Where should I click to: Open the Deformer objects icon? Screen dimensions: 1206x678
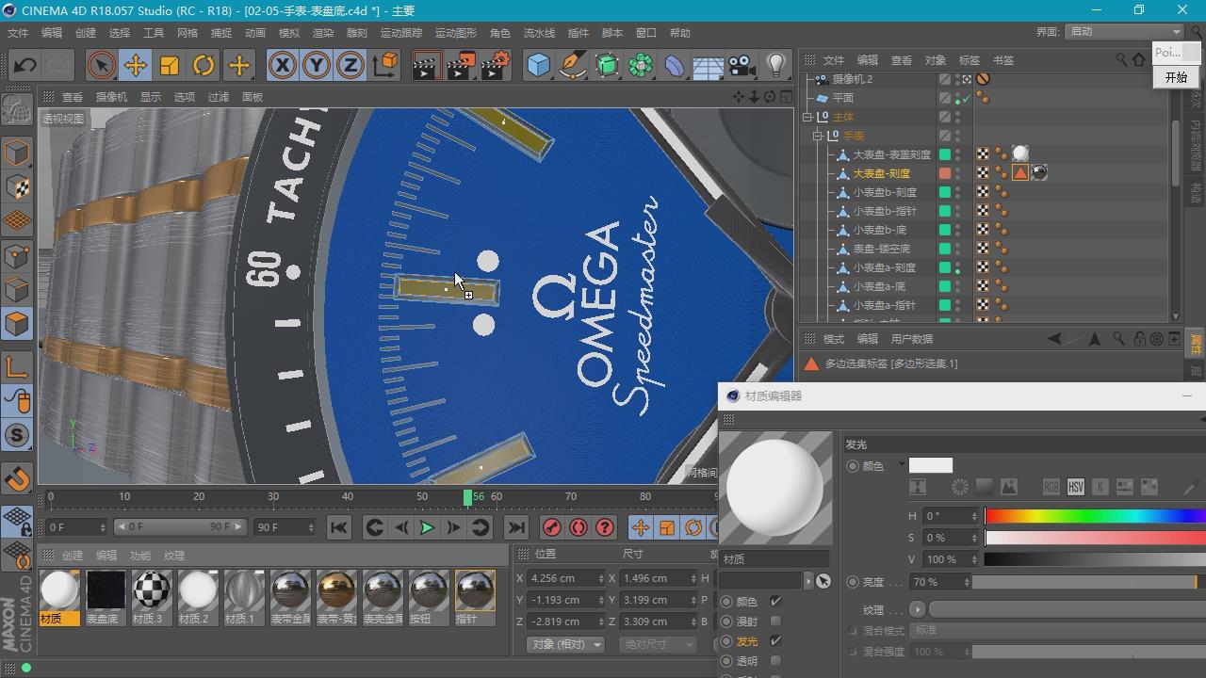click(675, 65)
